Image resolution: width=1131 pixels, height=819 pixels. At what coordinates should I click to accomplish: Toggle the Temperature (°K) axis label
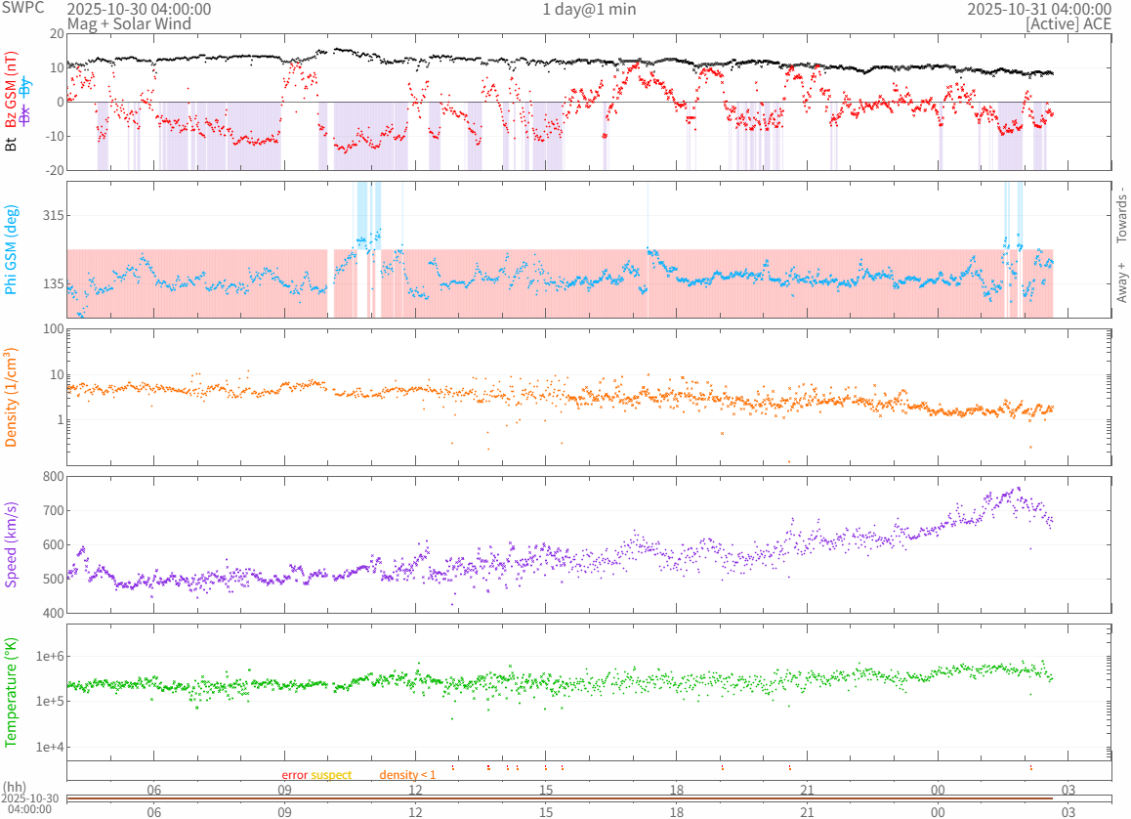11,692
